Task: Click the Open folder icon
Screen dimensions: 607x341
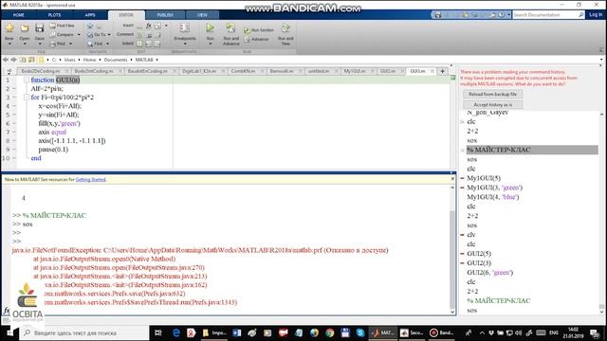Action: [x=25, y=28]
